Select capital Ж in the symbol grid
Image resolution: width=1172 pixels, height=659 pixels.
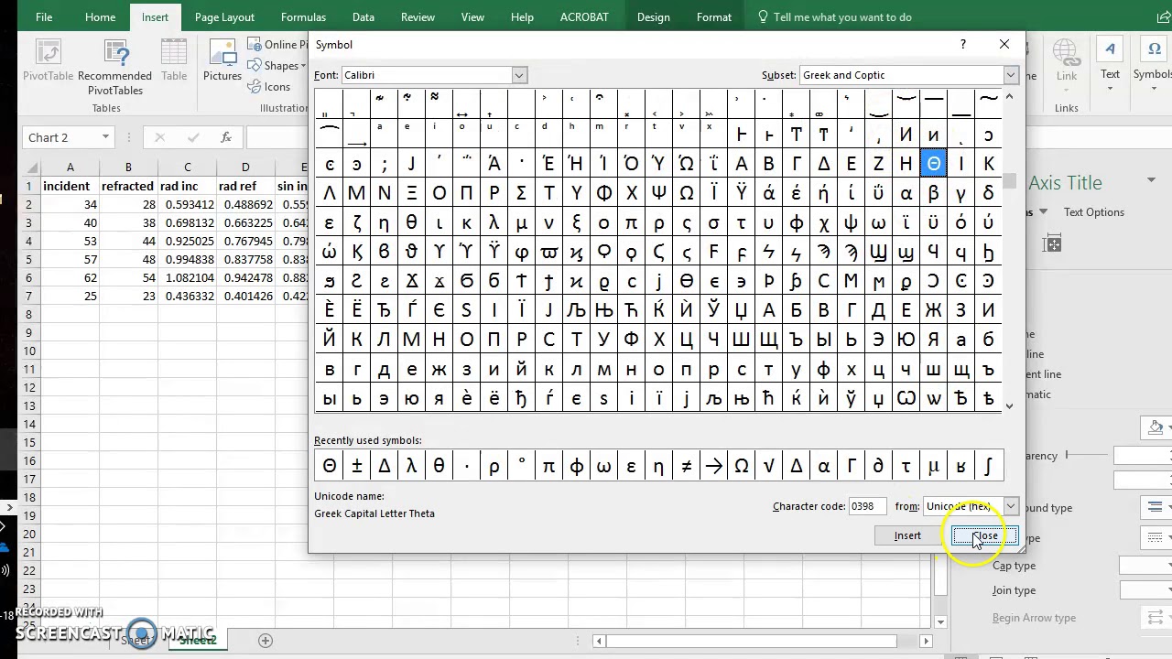coord(933,310)
